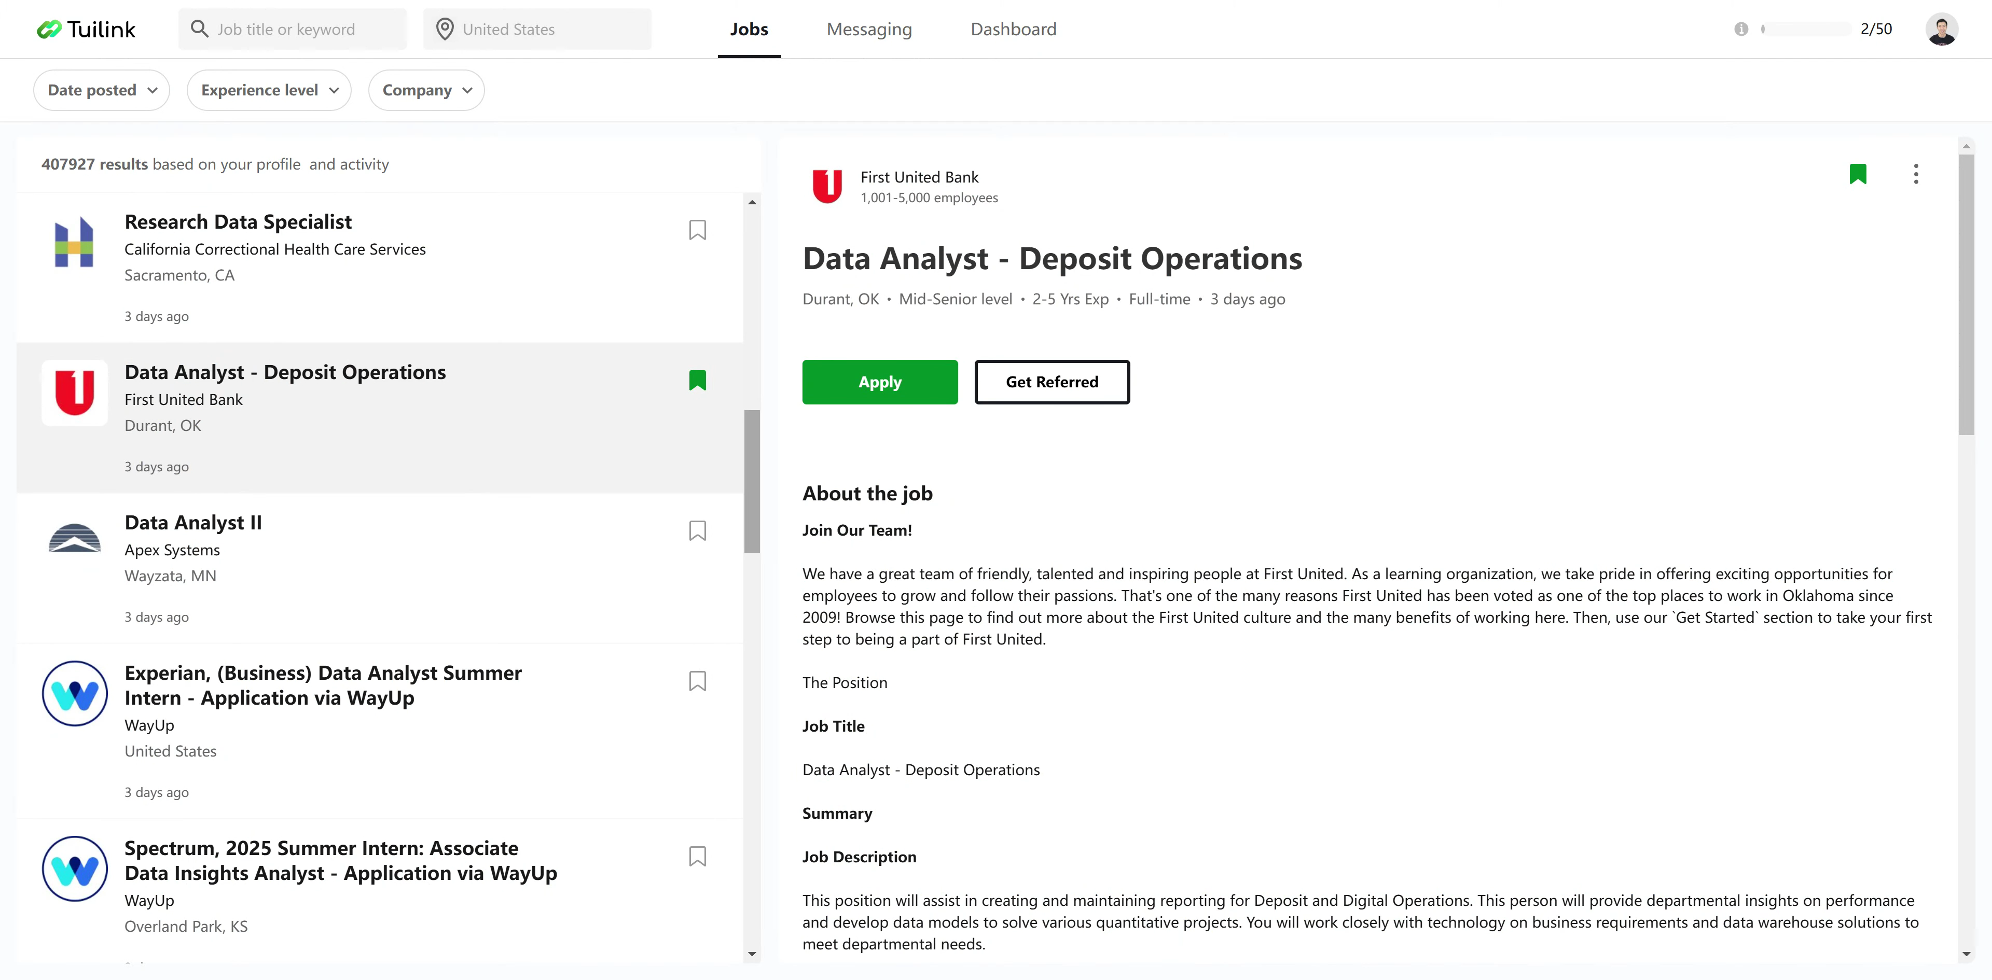The height and width of the screenshot is (980, 1992).
Task: Click the search magnifier icon
Action: pyautogui.click(x=200, y=30)
